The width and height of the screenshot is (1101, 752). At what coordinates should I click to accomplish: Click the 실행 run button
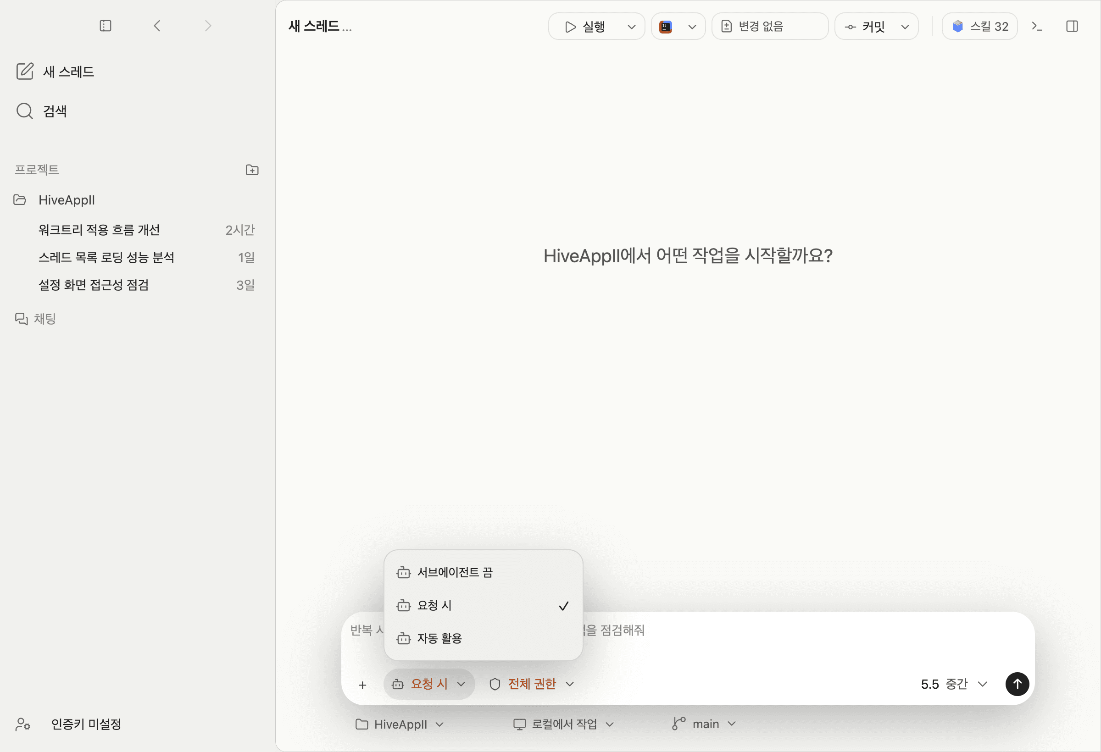585,27
